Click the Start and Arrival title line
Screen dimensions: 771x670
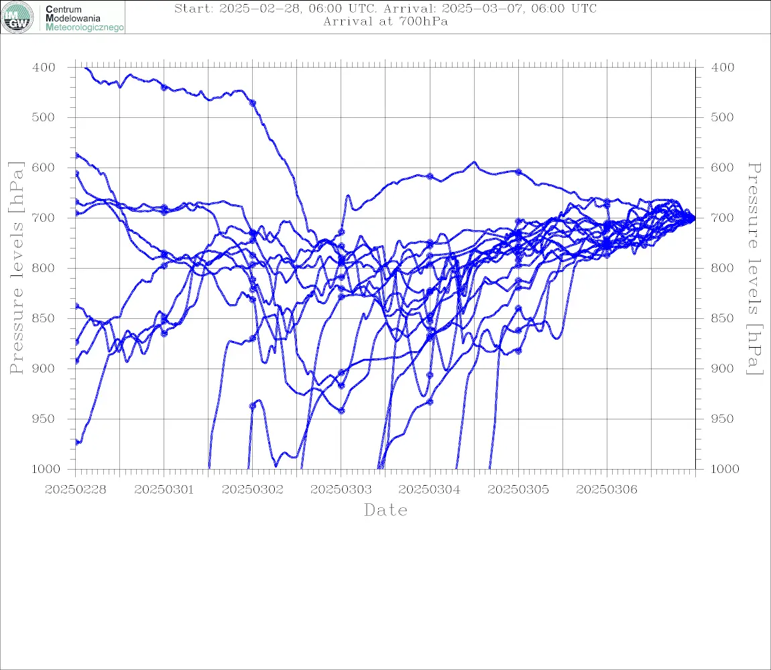(385, 9)
